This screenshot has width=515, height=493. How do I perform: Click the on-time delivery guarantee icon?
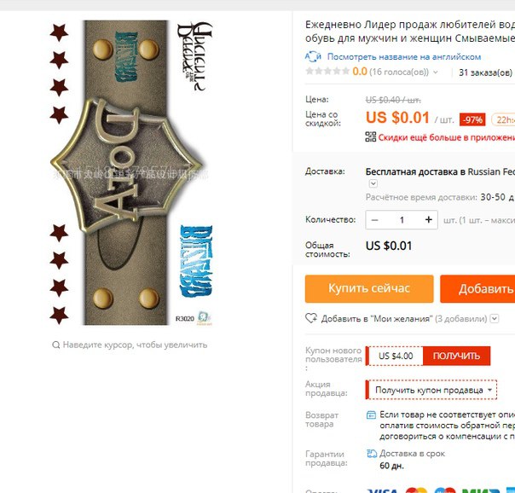372,454
